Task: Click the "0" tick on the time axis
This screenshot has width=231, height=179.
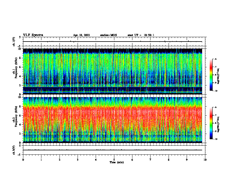Action: point(23,160)
